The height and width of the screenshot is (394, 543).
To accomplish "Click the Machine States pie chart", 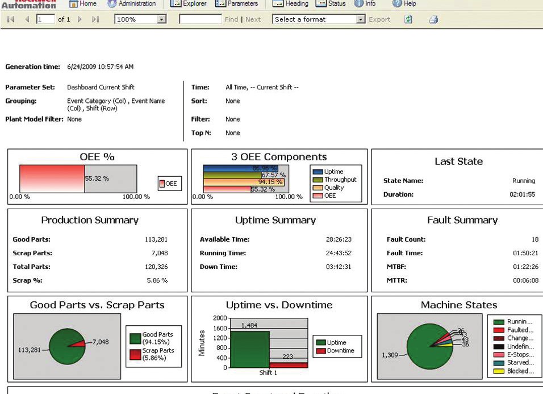I will click(429, 346).
